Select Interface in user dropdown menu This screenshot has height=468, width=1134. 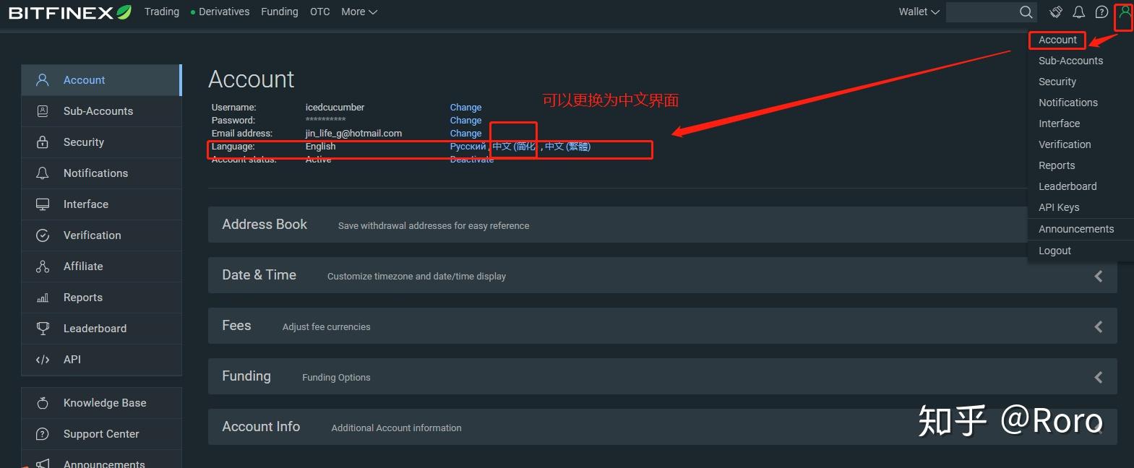(1060, 123)
